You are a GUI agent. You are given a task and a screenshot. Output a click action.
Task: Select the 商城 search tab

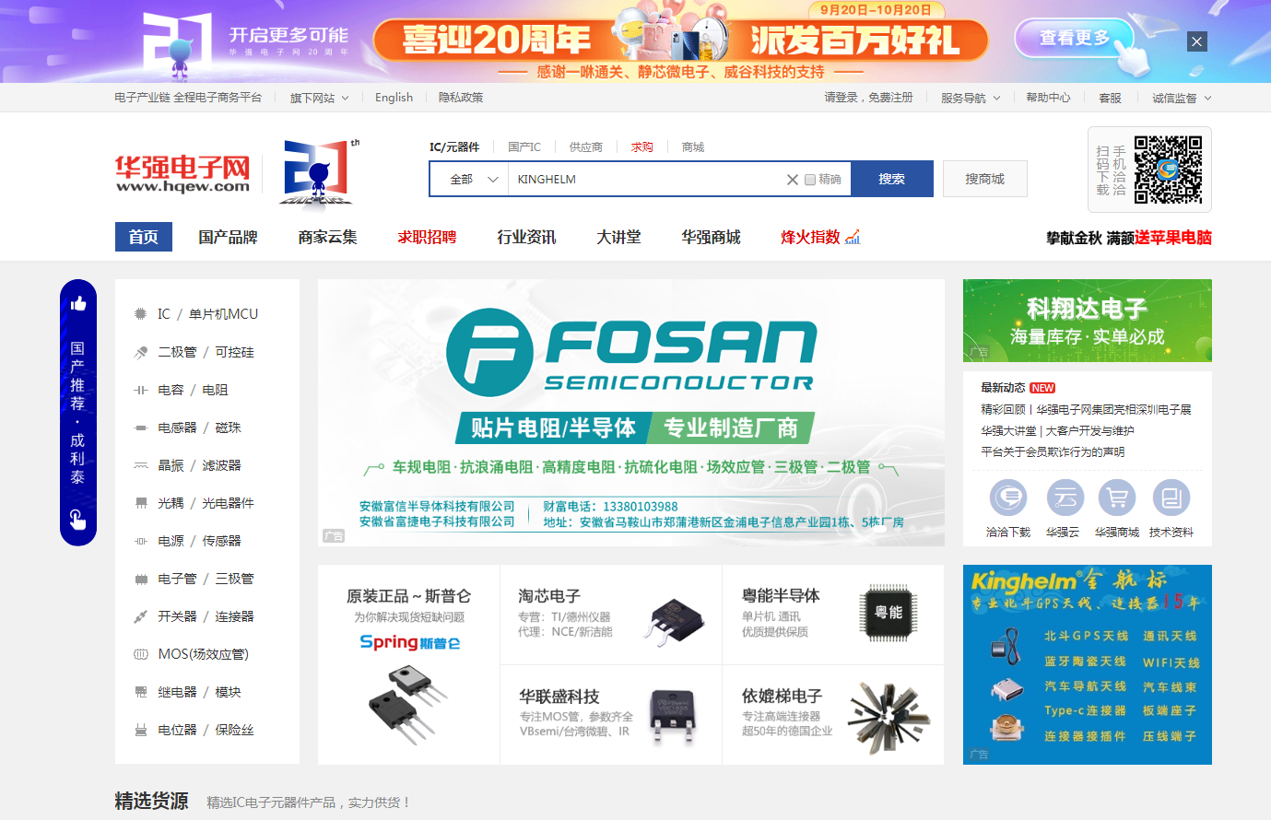693,146
